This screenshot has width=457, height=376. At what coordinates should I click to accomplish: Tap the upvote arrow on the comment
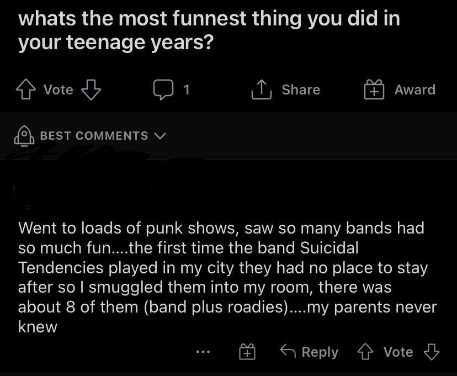tap(366, 352)
